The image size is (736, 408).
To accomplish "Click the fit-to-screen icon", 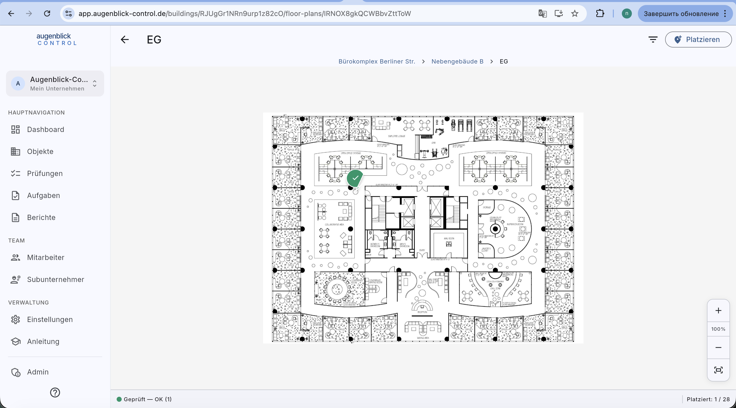I will (718, 370).
